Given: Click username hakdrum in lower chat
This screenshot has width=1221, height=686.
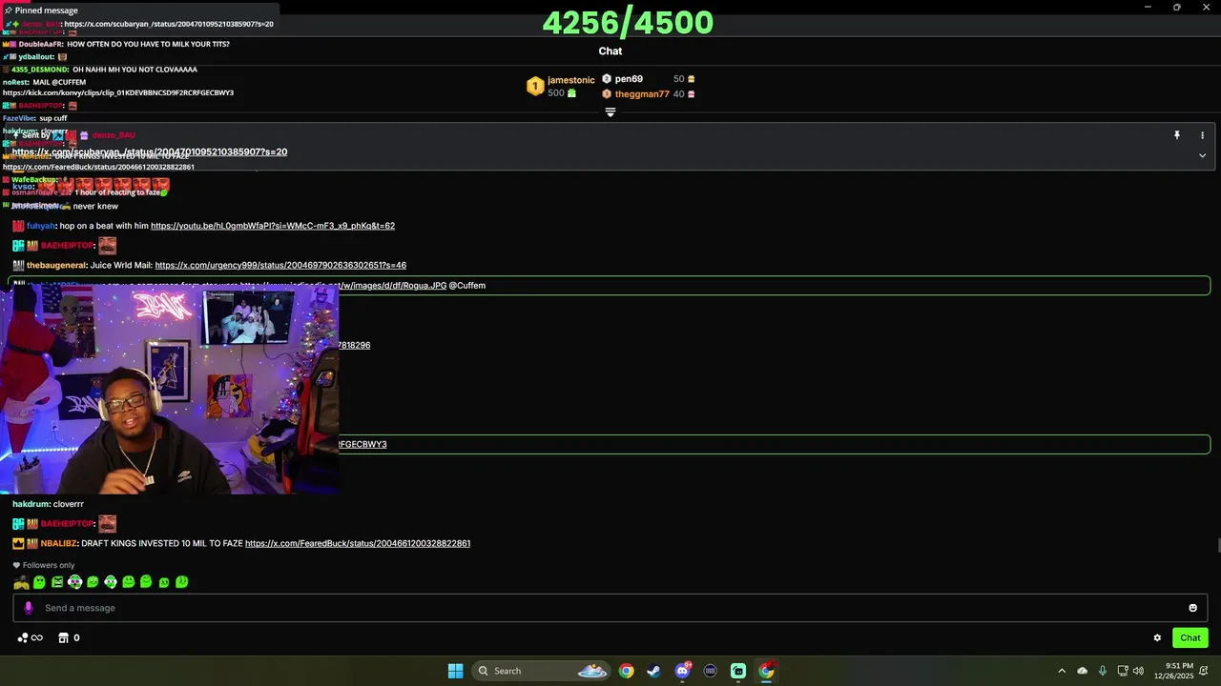Looking at the screenshot, I should (31, 504).
